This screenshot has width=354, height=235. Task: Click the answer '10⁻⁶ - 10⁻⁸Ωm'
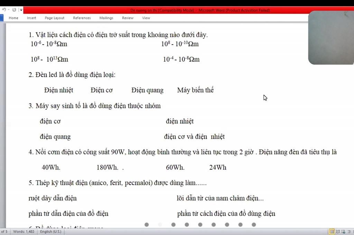pos(49,44)
